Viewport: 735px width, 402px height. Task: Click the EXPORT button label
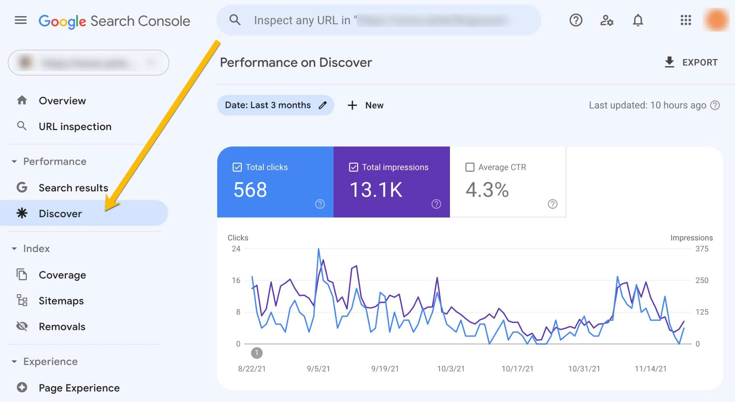point(700,62)
